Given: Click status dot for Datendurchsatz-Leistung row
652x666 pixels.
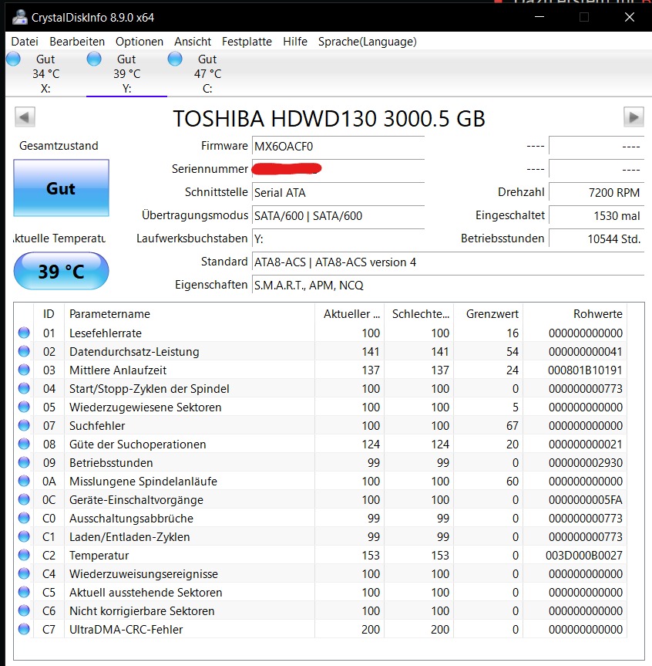Looking at the screenshot, I should click(x=24, y=351).
